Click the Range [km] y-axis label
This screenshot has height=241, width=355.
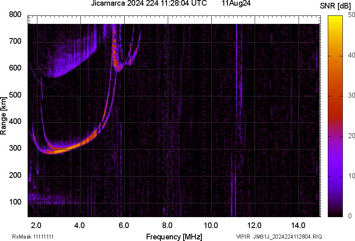point(4,115)
